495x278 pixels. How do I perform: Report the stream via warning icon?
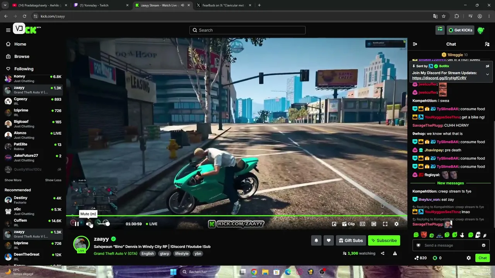point(395,253)
